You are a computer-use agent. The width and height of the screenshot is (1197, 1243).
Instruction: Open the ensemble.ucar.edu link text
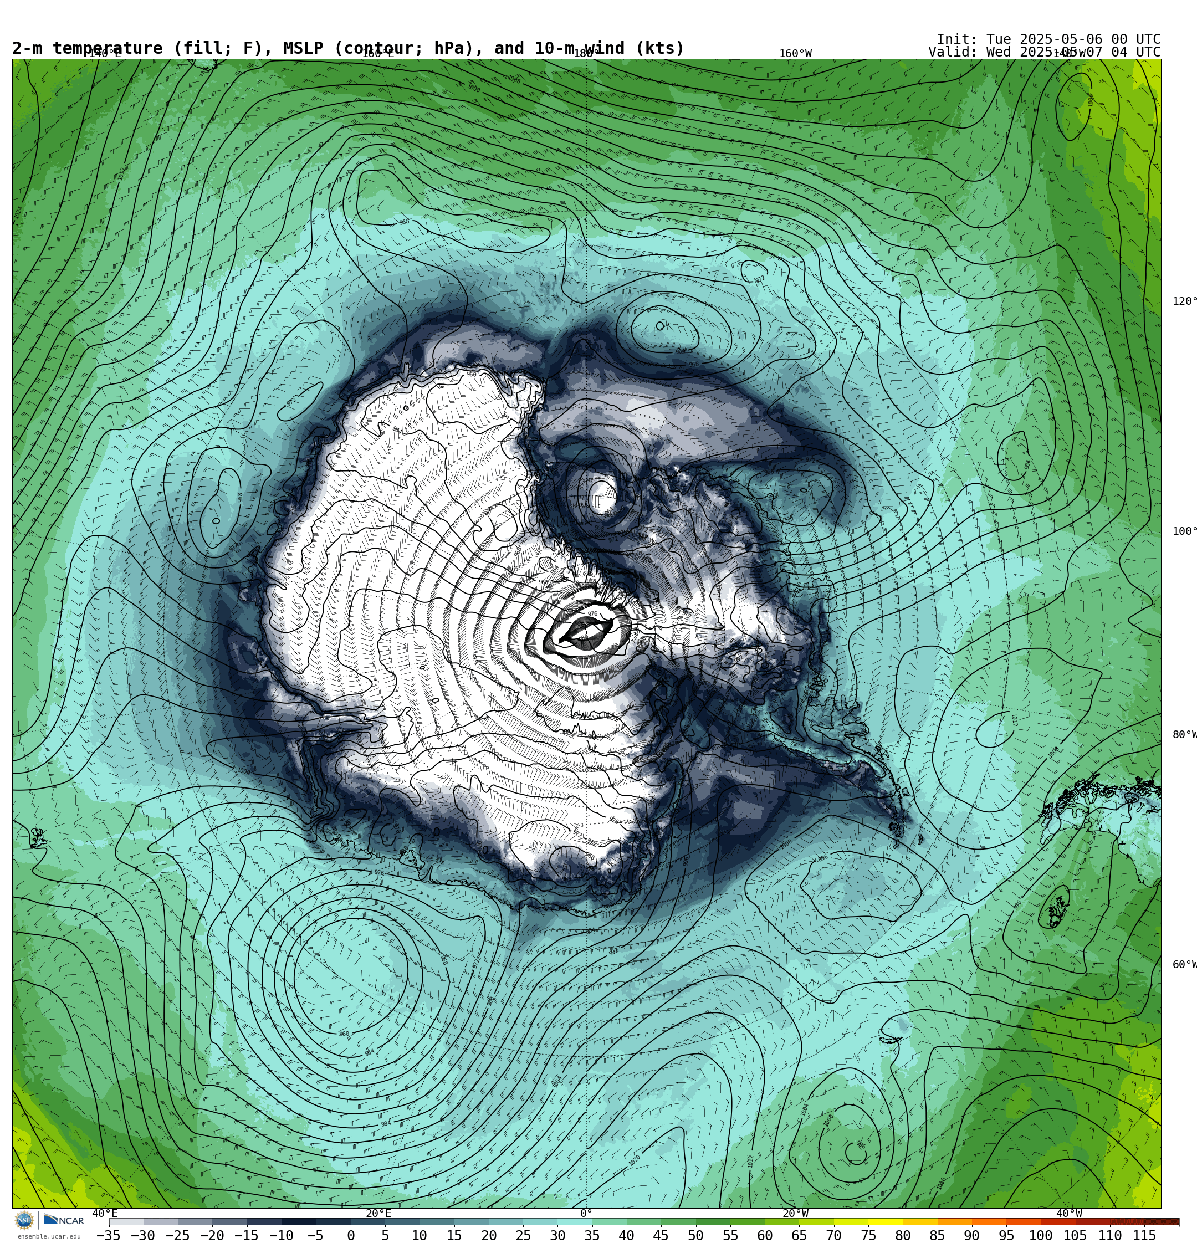[x=49, y=1236]
